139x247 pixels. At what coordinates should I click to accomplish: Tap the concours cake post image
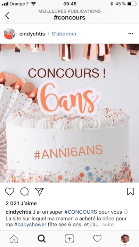click(69, 113)
